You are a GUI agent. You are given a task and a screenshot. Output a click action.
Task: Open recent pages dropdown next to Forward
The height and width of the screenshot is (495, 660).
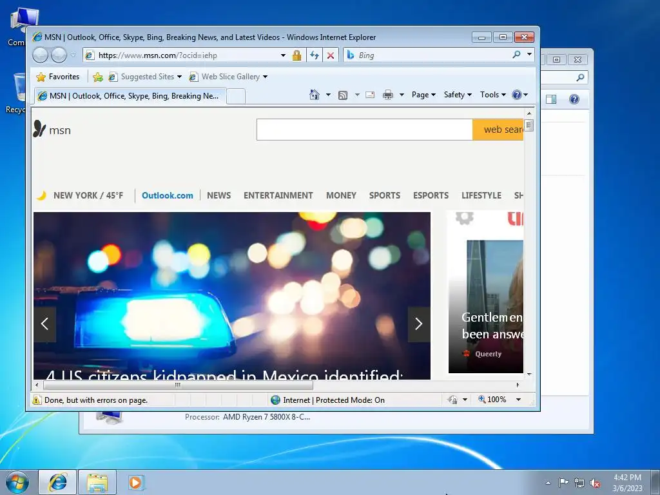(x=73, y=55)
